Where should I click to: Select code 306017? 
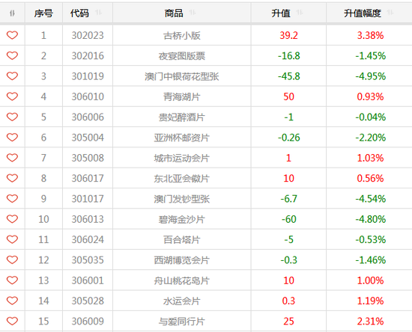[x=88, y=179]
